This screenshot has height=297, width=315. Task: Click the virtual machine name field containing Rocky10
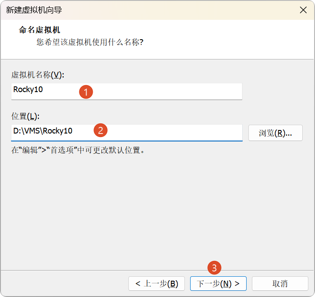127,91
